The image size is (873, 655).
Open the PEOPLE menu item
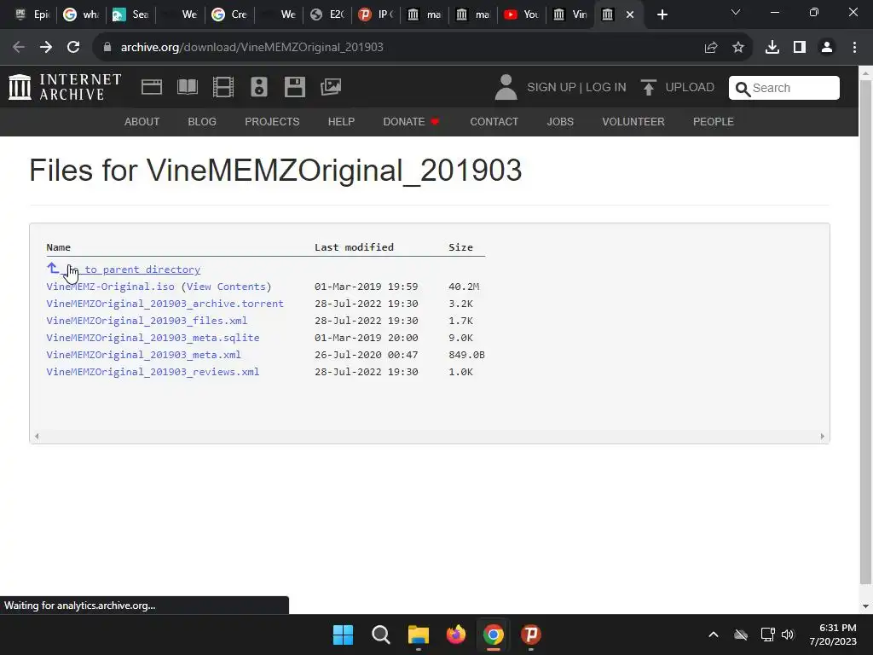(714, 122)
